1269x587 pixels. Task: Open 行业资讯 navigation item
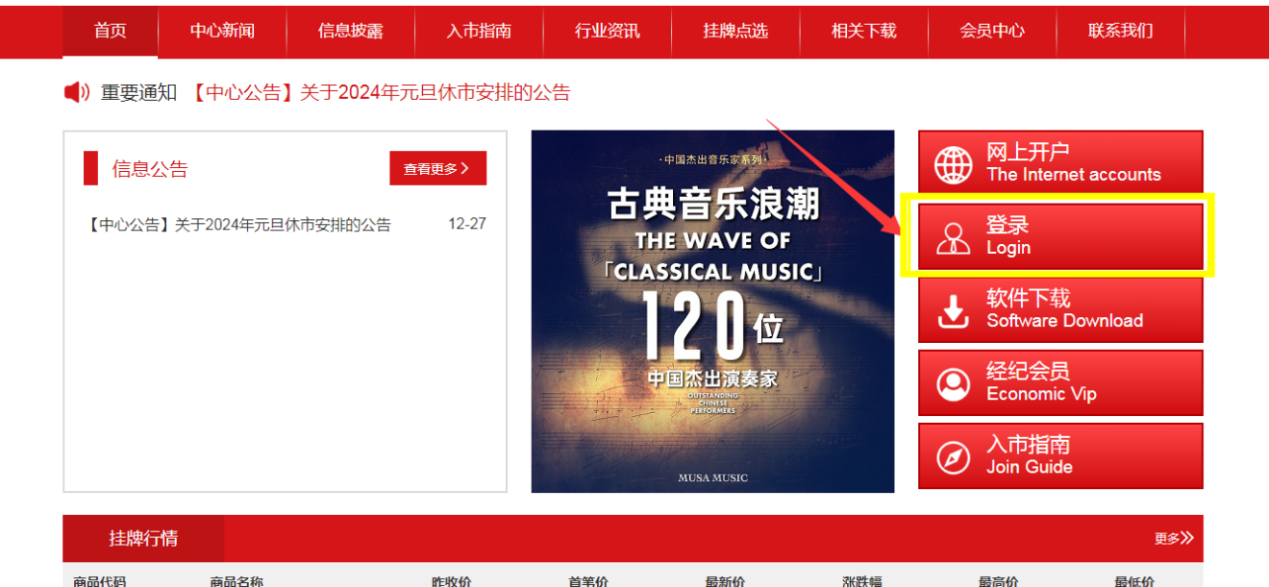[x=608, y=31]
